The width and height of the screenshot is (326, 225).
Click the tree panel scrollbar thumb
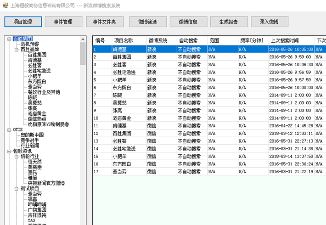point(83,53)
